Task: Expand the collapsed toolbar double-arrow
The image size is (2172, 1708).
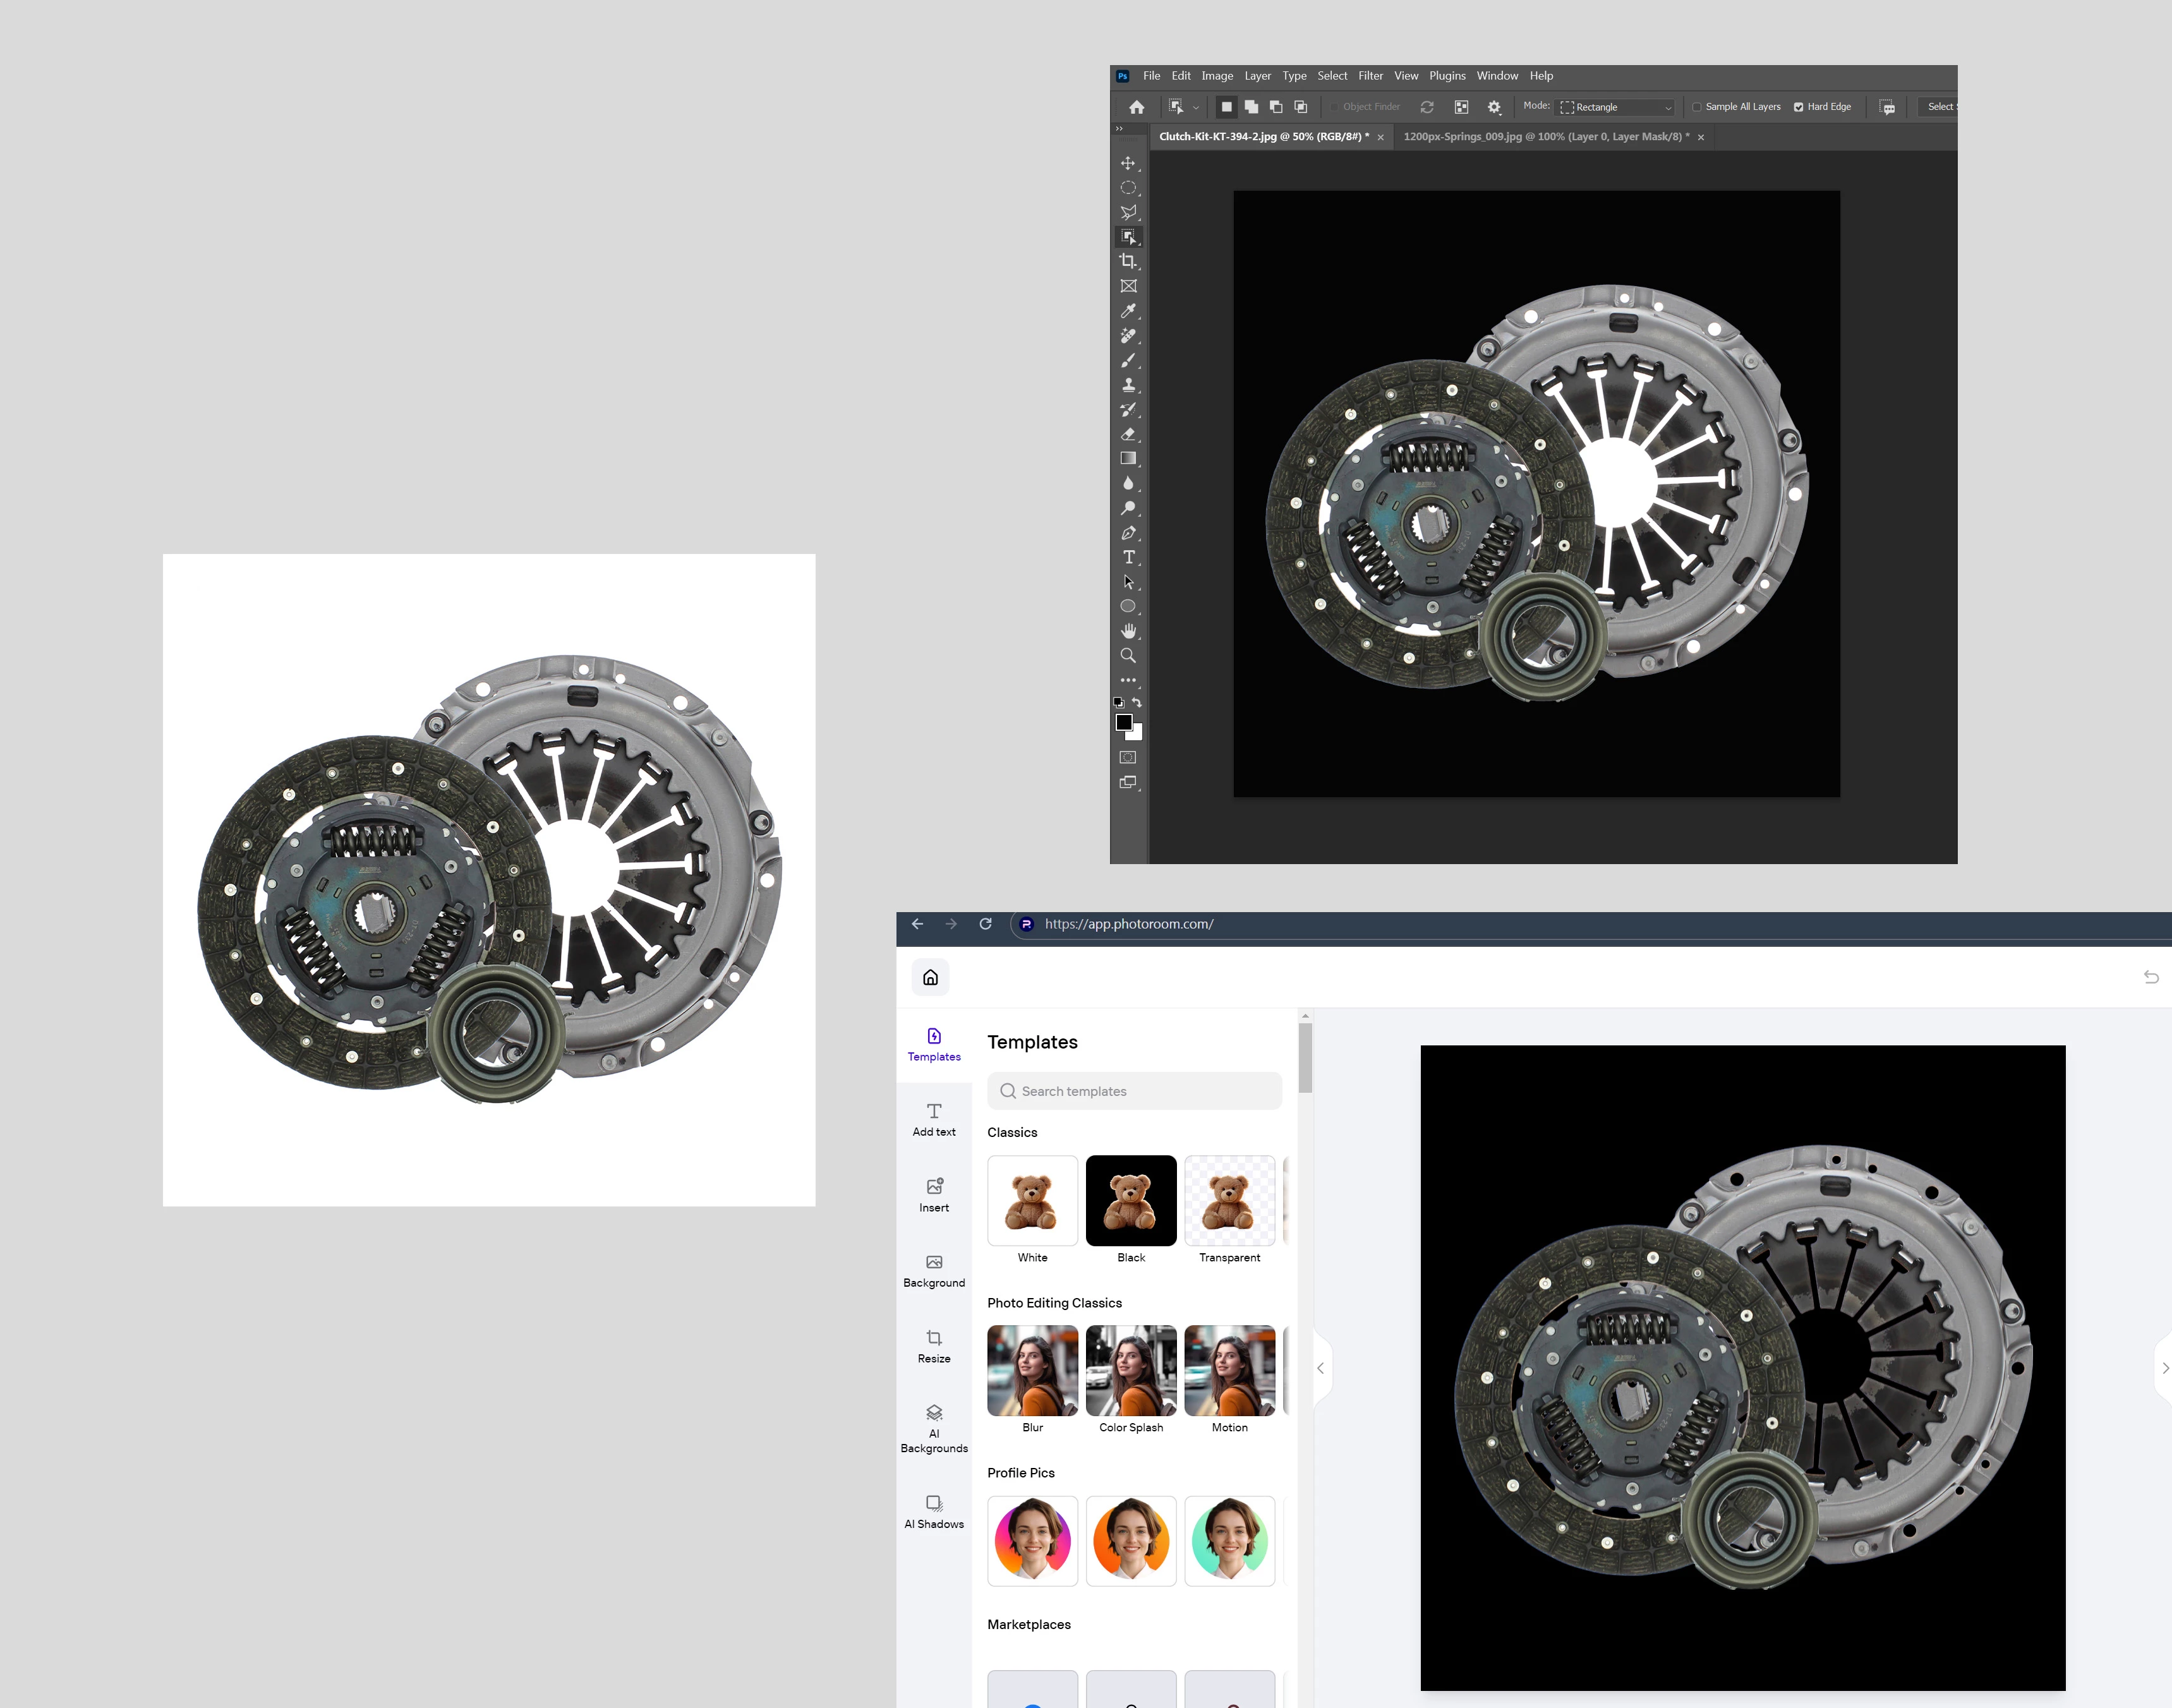Action: (1119, 129)
